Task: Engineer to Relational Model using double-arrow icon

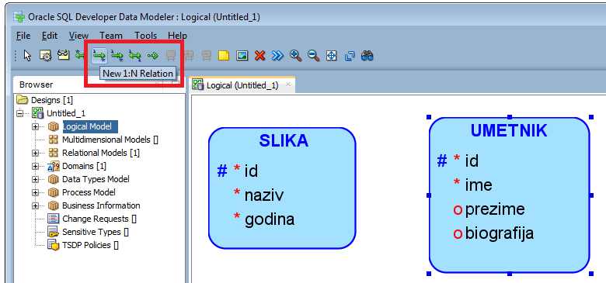Action: pos(277,56)
